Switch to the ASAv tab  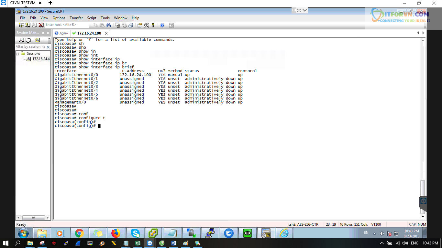coord(61,33)
